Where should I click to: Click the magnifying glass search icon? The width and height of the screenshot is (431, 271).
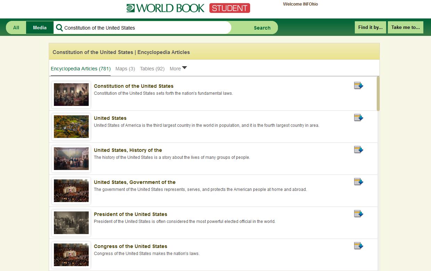point(59,28)
